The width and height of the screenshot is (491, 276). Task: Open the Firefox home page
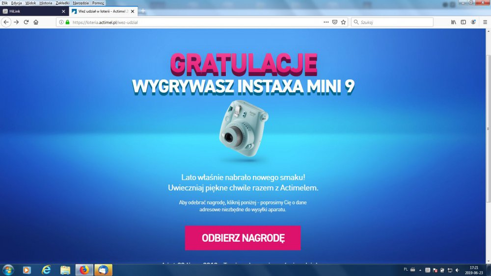coord(36,22)
